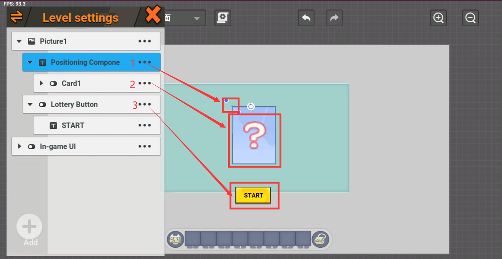
Task: Open the dropdown at the top toolbar
Action: point(196,18)
